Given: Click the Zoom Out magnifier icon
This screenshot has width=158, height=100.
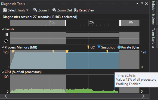Looking at the screenshot, I should 54,10.
